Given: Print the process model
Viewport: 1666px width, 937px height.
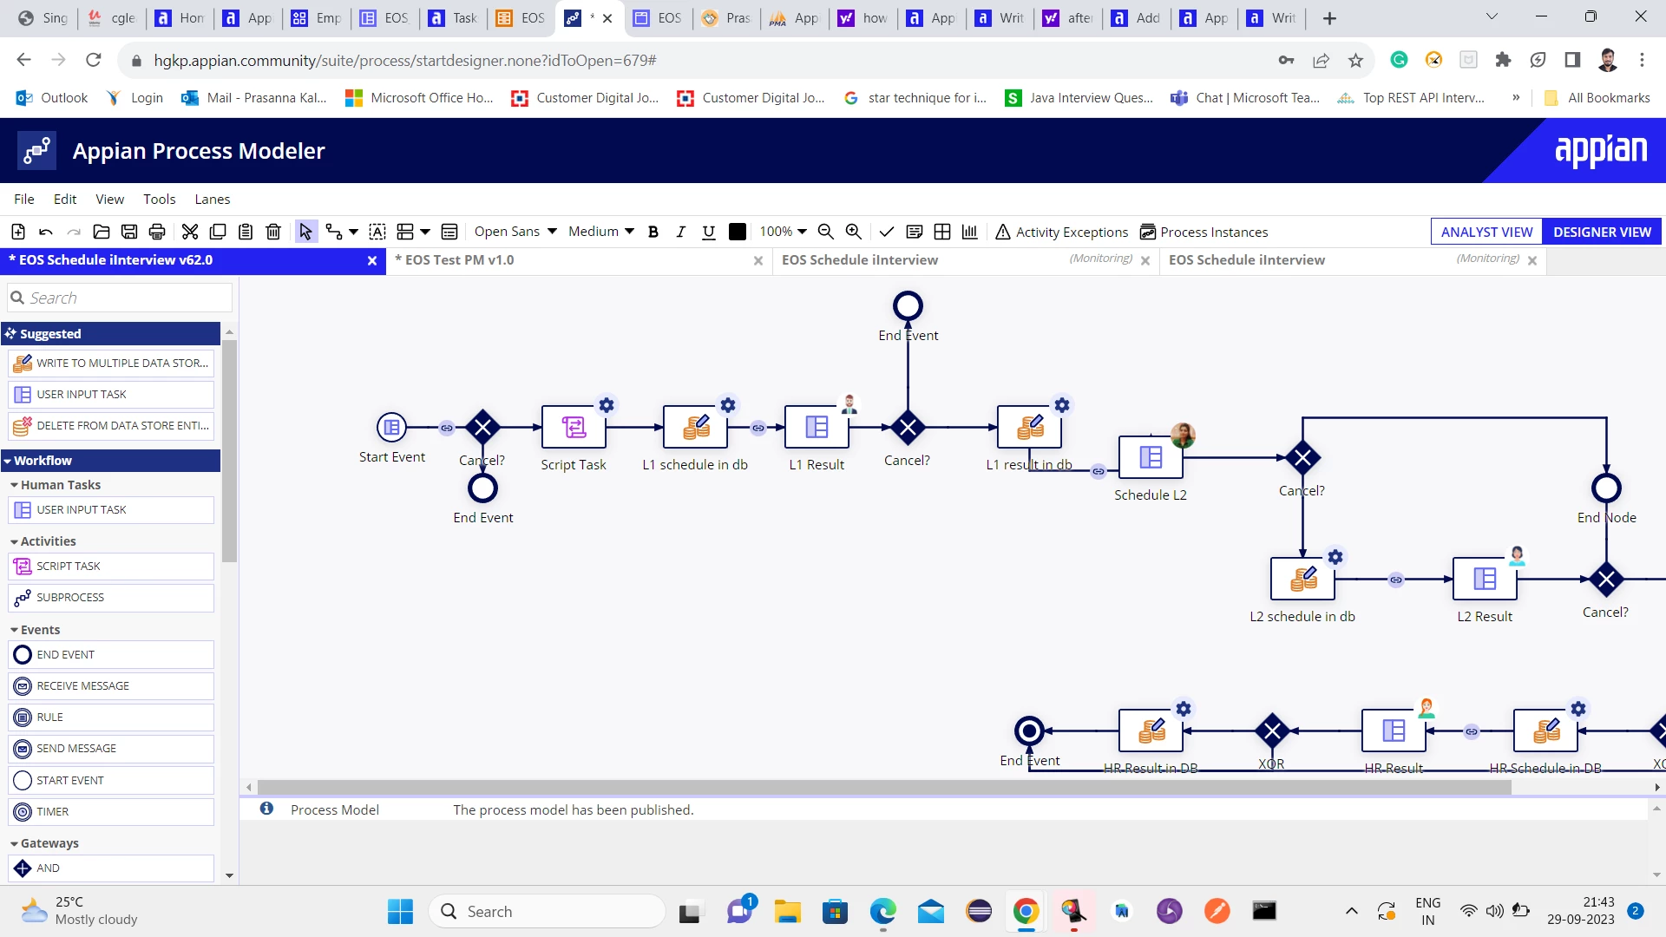Looking at the screenshot, I should point(157,232).
